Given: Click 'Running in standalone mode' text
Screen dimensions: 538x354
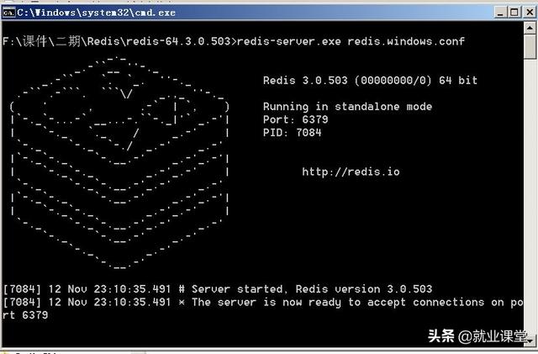Looking at the screenshot, I should 347,107.
